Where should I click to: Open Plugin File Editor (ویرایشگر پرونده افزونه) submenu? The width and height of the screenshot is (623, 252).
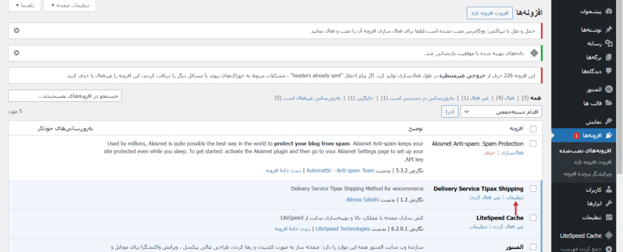click(587, 174)
